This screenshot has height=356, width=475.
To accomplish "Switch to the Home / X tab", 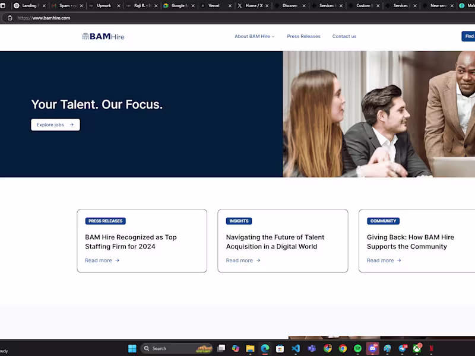I will 251,5.
